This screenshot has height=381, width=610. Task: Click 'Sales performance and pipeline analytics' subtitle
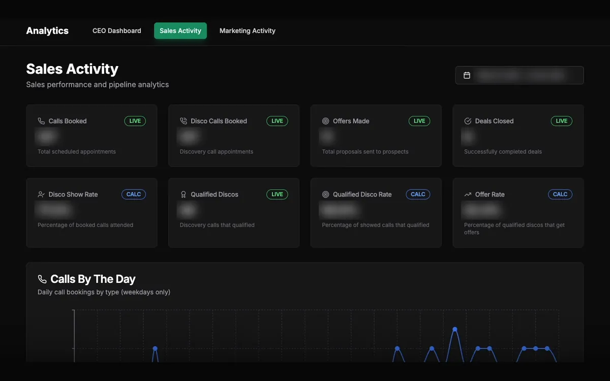[x=98, y=84]
